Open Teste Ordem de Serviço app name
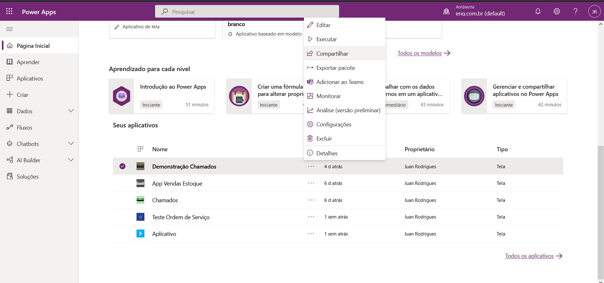This screenshot has width=604, height=283. [x=181, y=217]
